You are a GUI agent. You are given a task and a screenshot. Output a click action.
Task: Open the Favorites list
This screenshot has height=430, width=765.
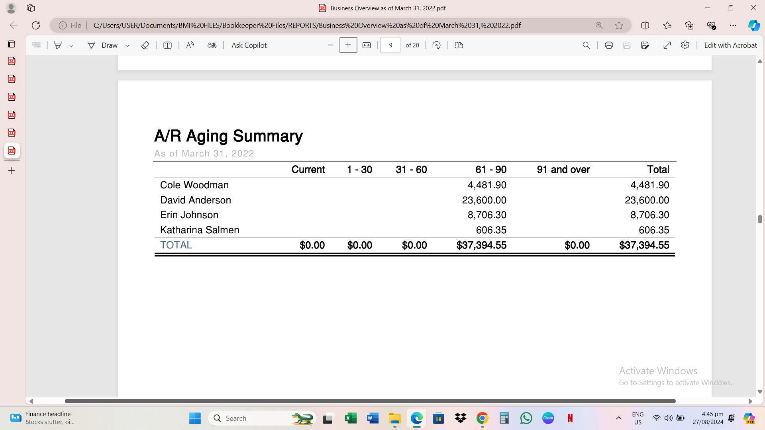(667, 25)
